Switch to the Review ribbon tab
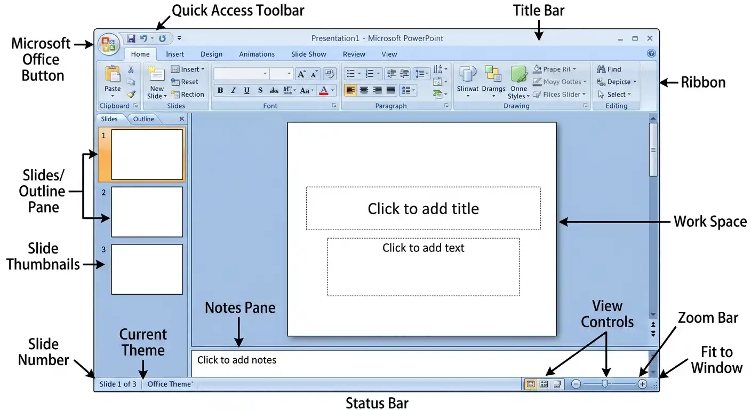 pos(354,54)
